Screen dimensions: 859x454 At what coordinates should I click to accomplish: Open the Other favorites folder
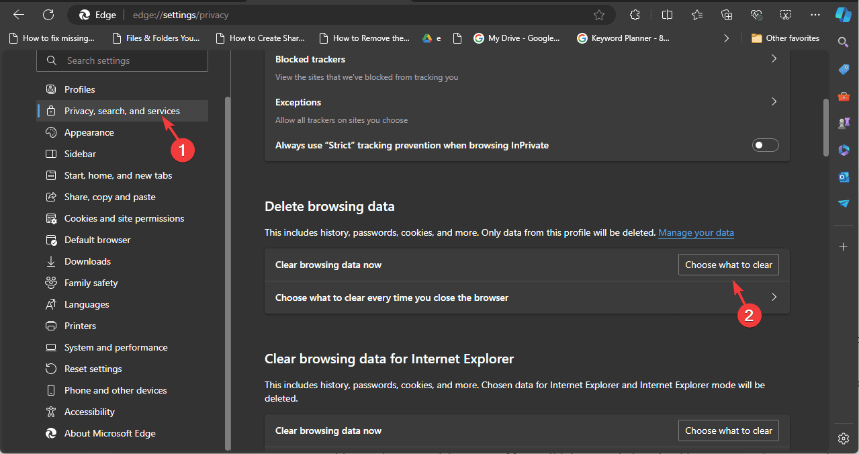tap(785, 38)
